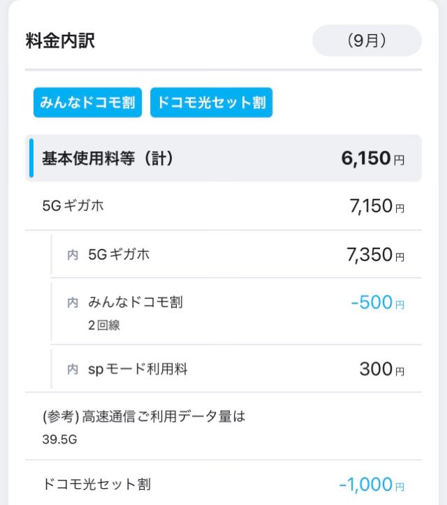Select the 5Gギガホ 7,150円 row
The width and height of the screenshot is (447, 505).
(223, 206)
